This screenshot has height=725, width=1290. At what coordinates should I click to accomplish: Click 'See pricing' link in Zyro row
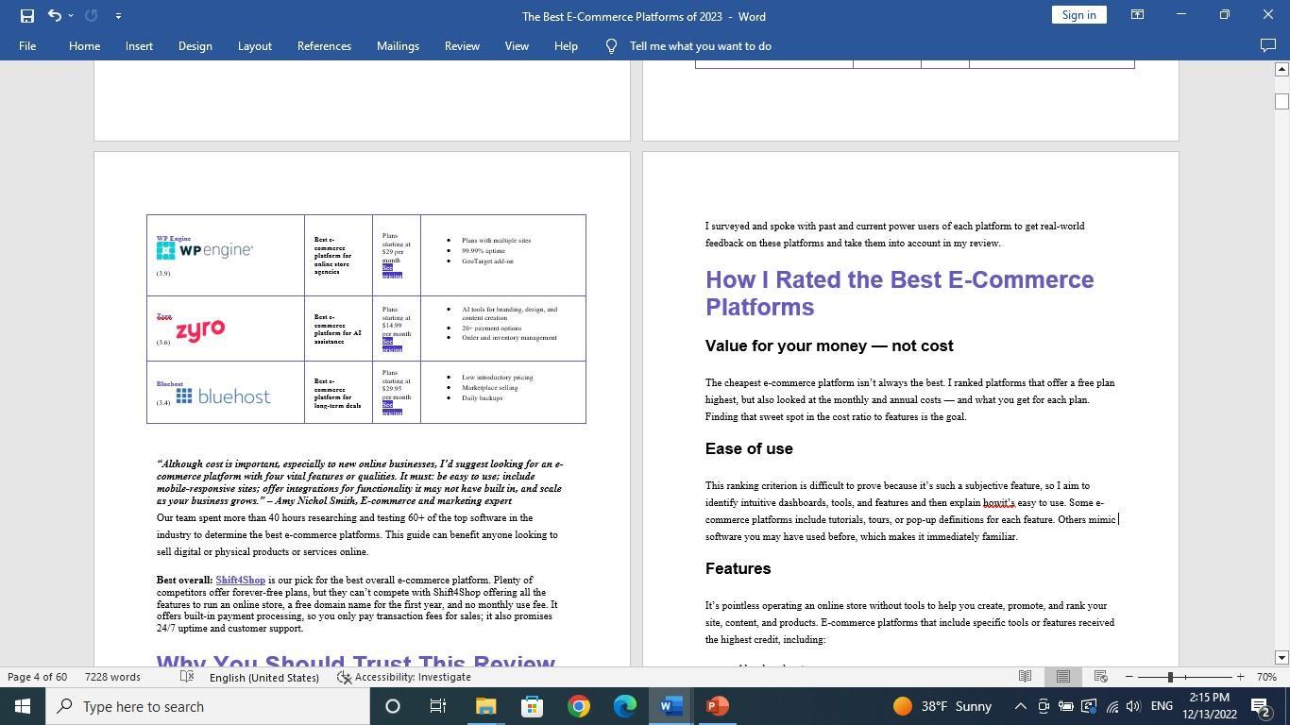(x=392, y=345)
